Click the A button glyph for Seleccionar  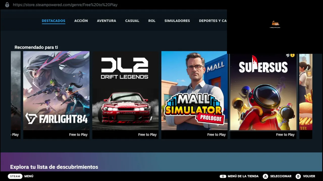coord(265,176)
